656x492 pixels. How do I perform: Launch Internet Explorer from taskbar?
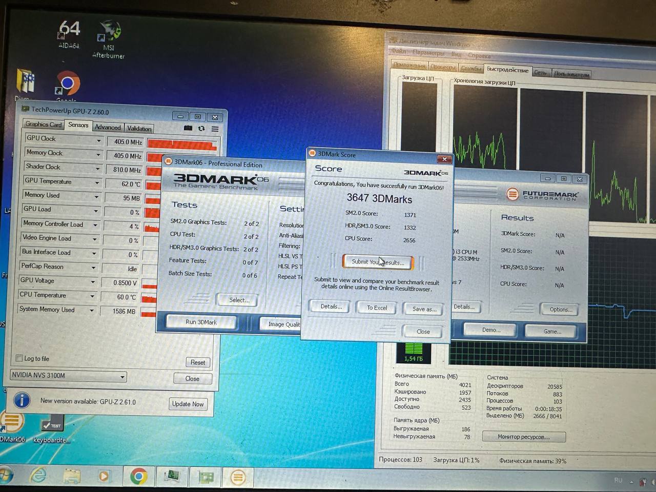point(38,476)
